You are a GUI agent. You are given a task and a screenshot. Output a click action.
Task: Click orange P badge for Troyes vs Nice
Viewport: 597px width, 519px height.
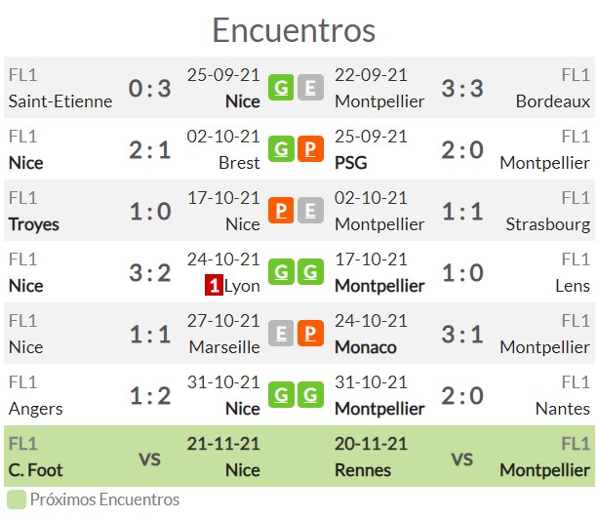[x=281, y=210]
